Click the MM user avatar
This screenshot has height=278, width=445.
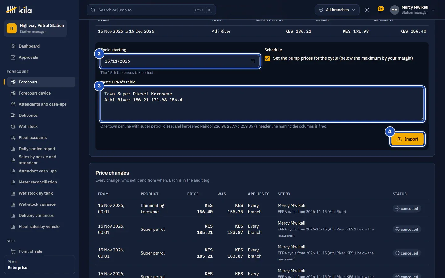(x=394, y=10)
